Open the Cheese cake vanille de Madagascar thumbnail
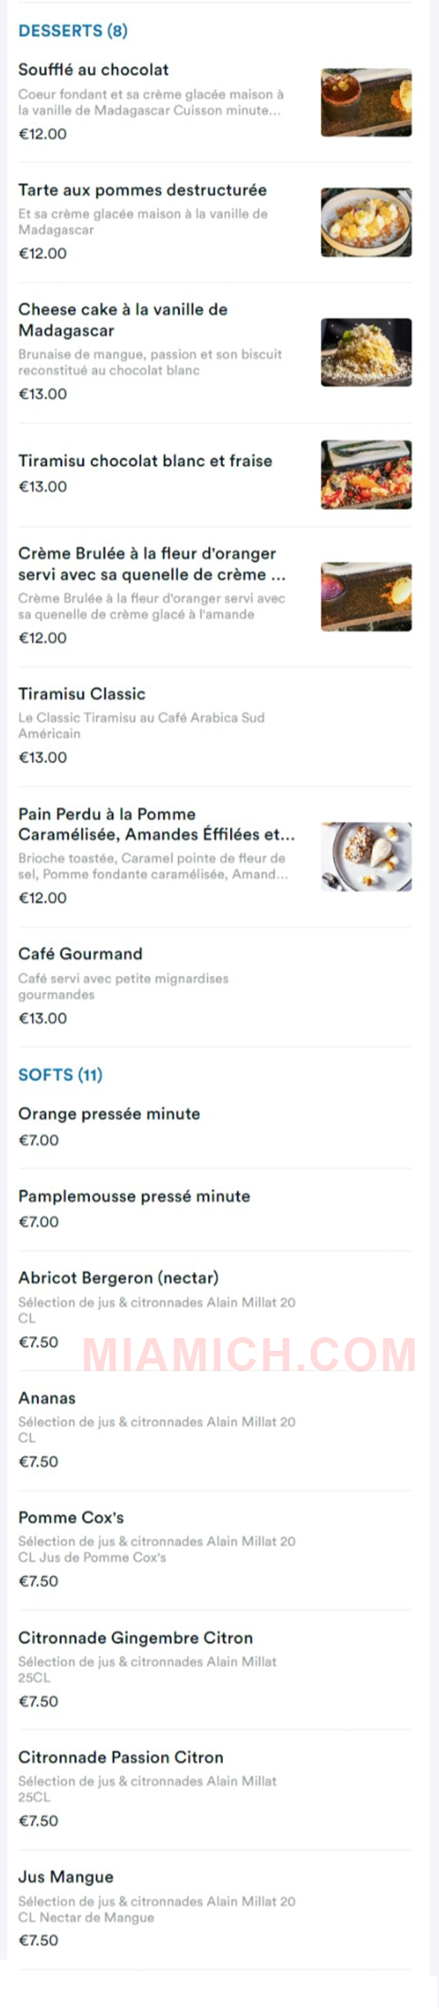Viewport: 439px width, 2008px height. [365, 352]
